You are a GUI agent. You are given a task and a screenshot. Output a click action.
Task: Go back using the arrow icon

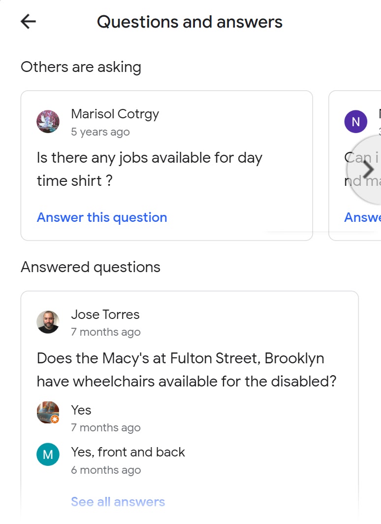tap(29, 22)
